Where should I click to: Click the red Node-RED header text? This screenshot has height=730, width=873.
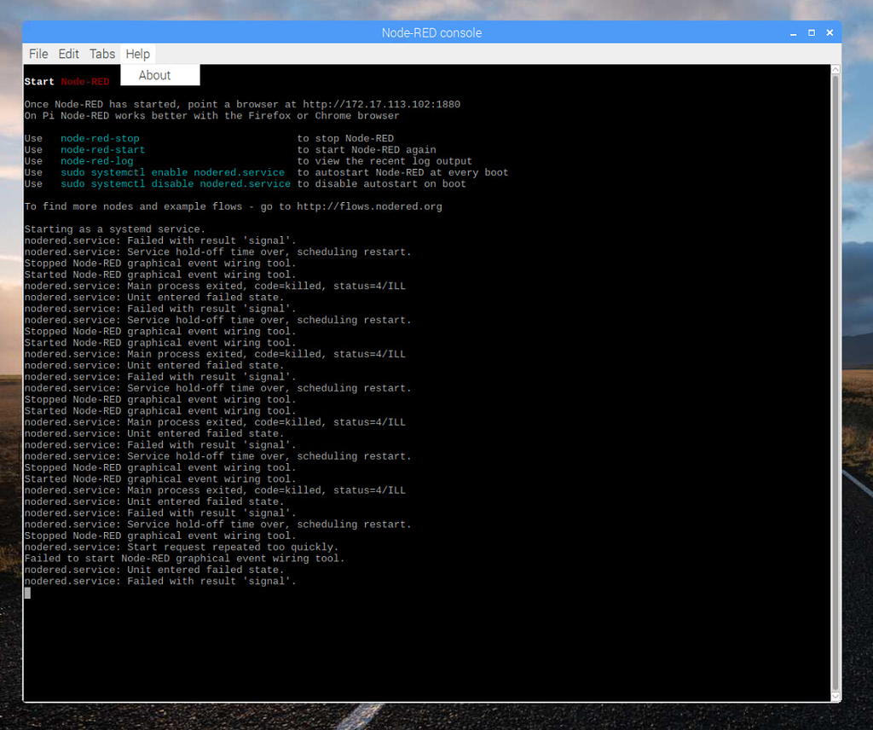pyautogui.click(x=84, y=81)
